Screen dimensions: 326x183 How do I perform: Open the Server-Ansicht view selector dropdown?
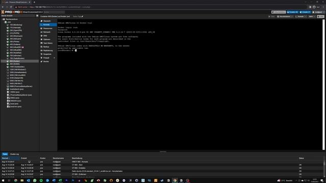pyautogui.click(x=18, y=16)
